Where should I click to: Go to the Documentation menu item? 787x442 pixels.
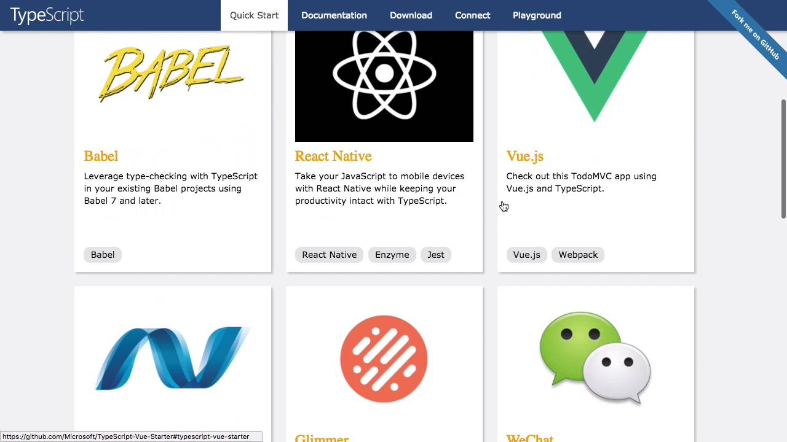coord(334,15)
